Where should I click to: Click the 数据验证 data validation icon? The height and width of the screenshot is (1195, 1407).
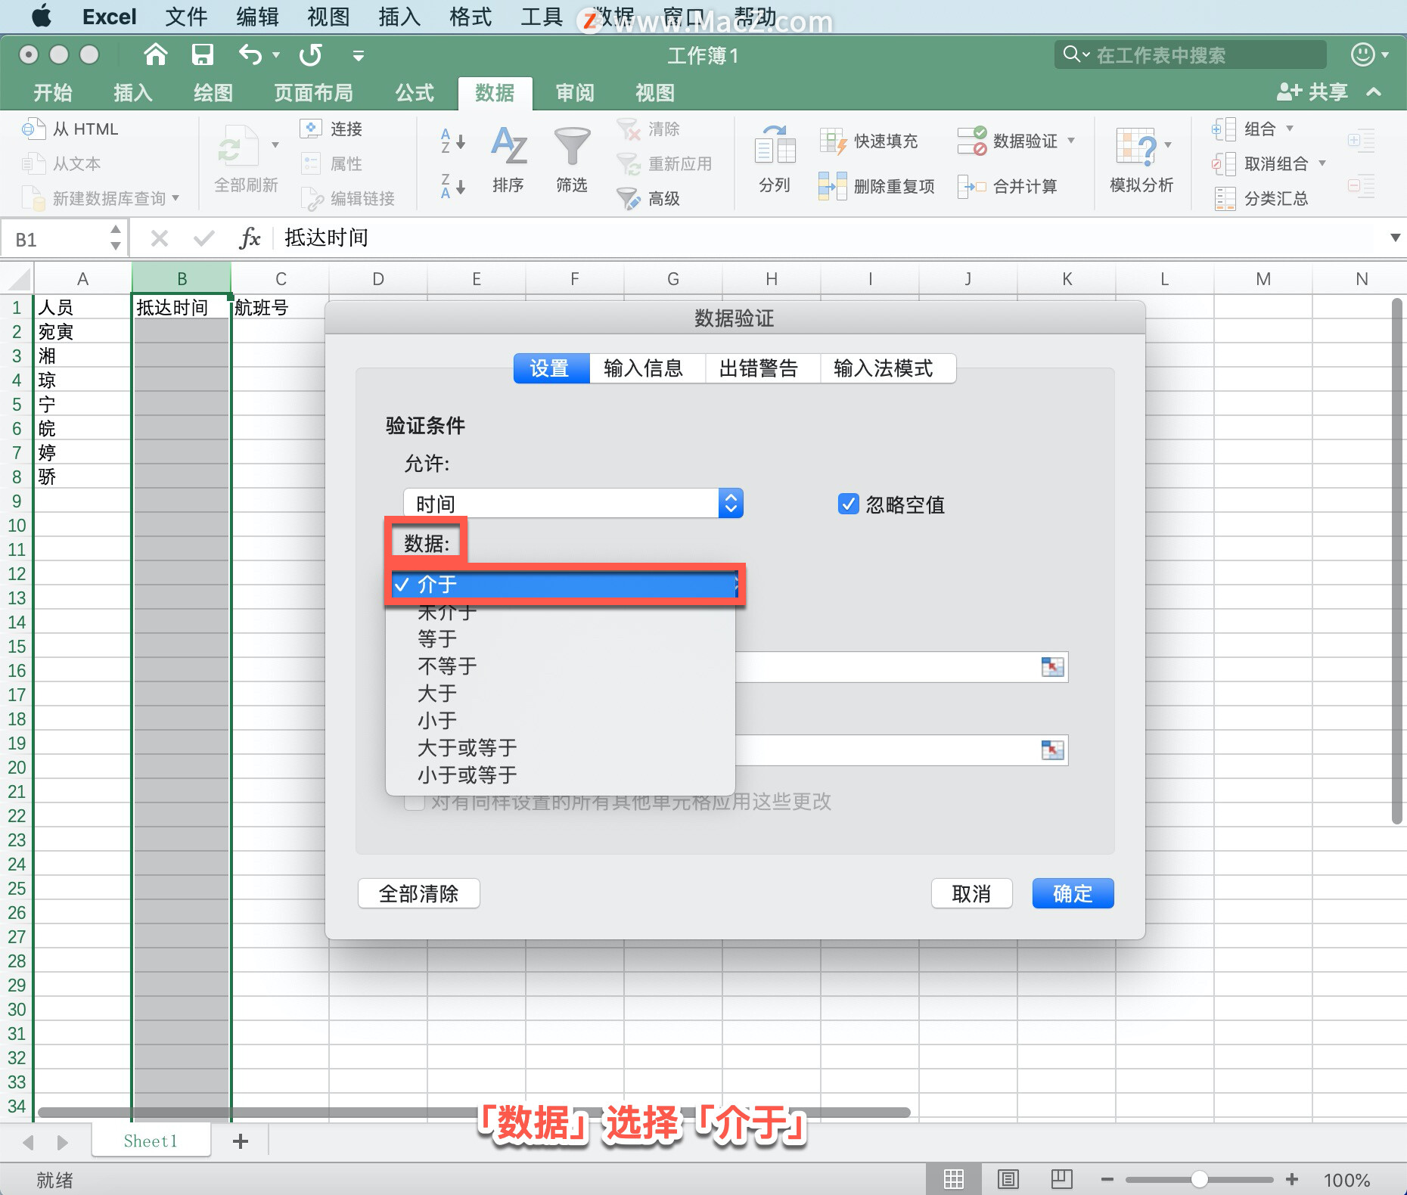click(971, 141)
